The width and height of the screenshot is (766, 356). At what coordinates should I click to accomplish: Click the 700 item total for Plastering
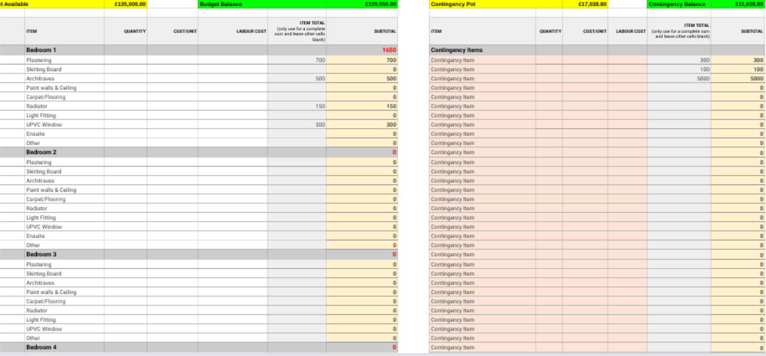click(x=320, y=60)
